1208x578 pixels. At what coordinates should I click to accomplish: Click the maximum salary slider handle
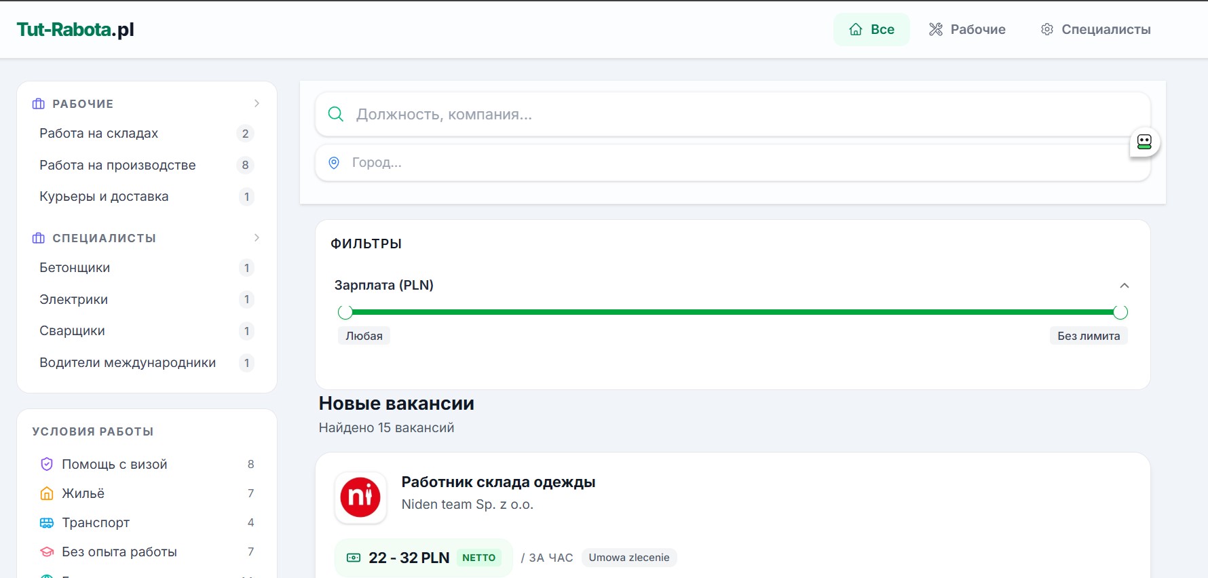coord(1120,312)
